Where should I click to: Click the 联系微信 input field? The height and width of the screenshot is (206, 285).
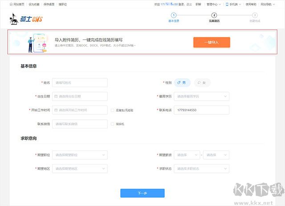click(x=80, y=124)
